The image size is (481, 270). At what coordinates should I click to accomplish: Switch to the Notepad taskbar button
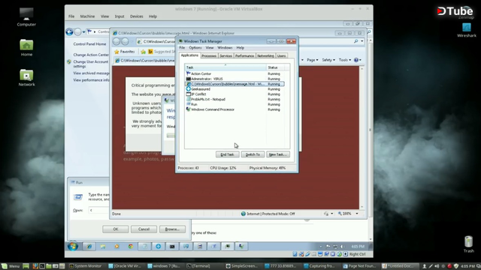pyautogui.click(x=144, y=247)
